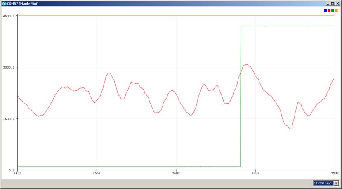This screenshot has height=189, width=342.
Task: Click the 4500.0 y-axis label
Action: pyautogui.click(x=9, y=16)
